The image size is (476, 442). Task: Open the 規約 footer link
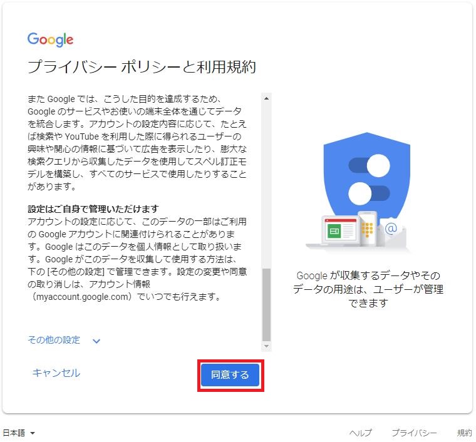(465, 433)
